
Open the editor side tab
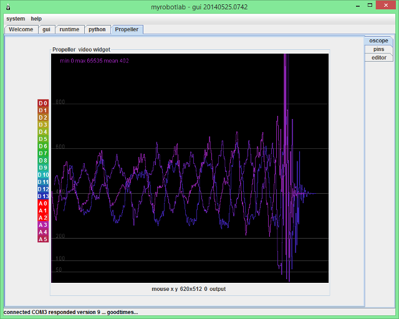378,57
